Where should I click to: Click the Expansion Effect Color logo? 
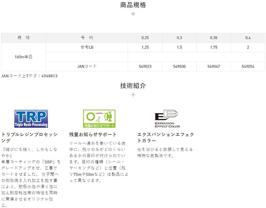tap(167, 119)
